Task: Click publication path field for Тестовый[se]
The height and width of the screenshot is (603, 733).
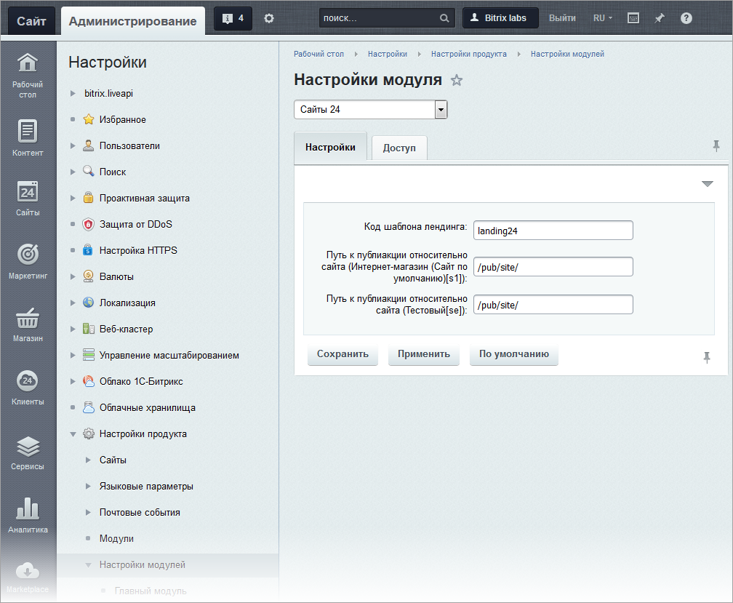Action: pos(553,305)
